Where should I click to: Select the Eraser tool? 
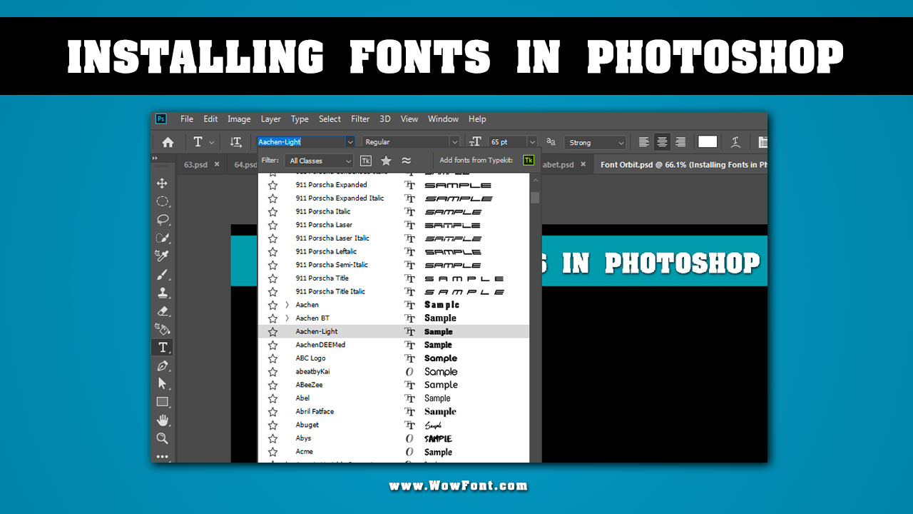click(x=163, y=311)
